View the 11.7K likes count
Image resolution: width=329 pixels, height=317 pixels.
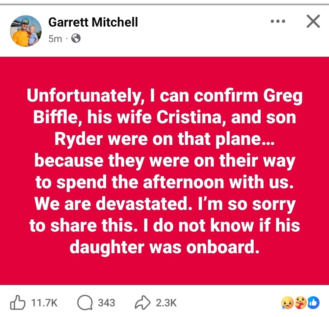(44, 303)
